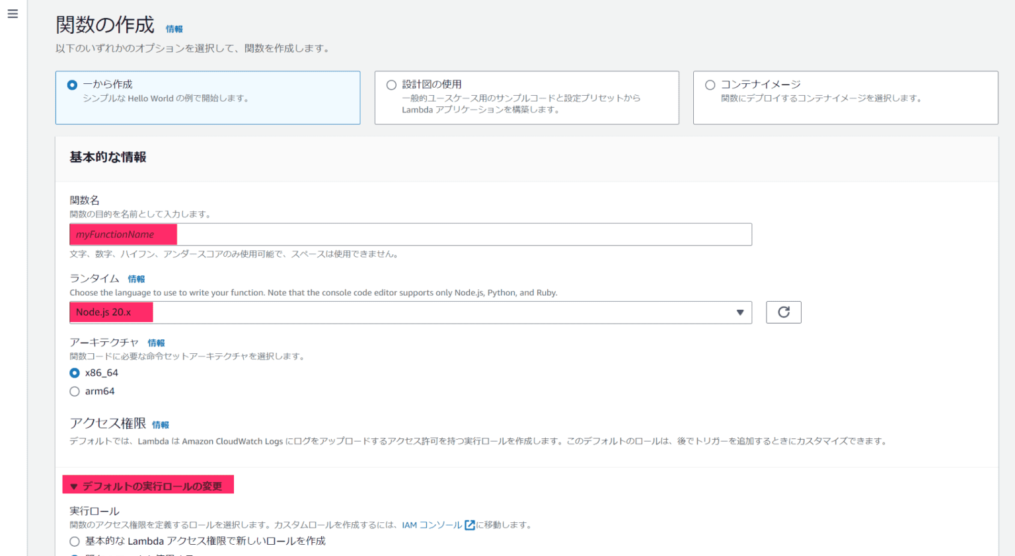Enable 基本的な Lambda アクセス権限で新しいロールを作成
The height and width of the screenshot is (556, 1015).
tap(75, 541)
